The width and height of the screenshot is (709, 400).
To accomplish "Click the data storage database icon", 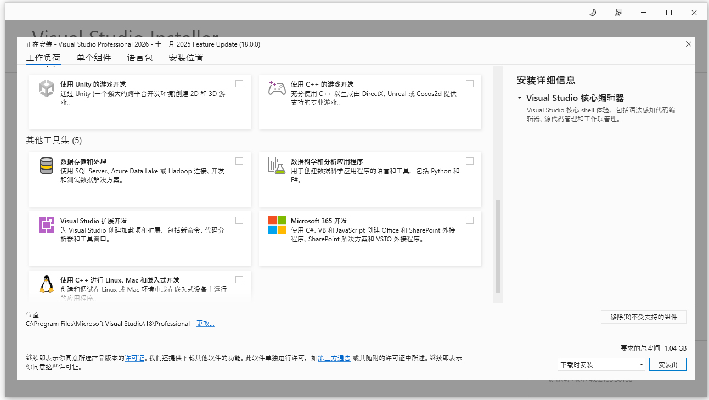I will [47, 166].
